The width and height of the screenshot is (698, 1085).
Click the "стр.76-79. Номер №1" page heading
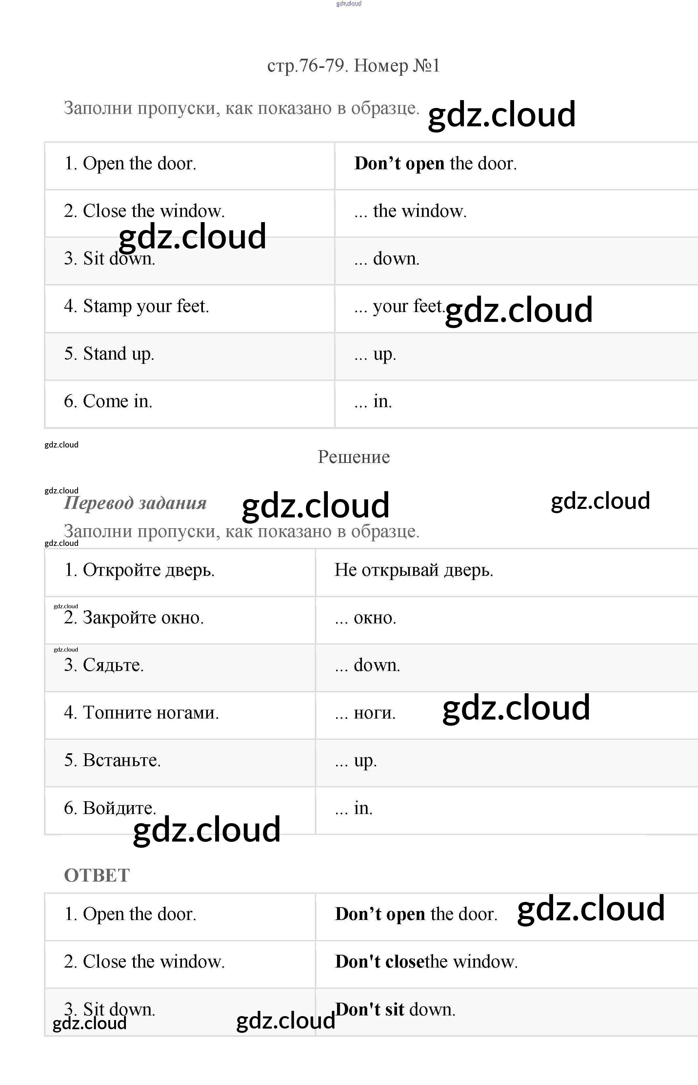point(353,66)
